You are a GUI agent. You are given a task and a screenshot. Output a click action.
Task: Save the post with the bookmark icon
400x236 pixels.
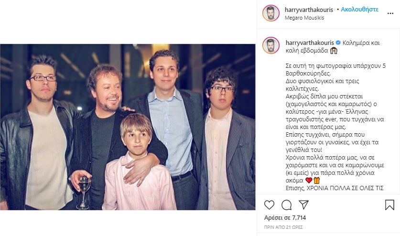click(x=389, y=205)
